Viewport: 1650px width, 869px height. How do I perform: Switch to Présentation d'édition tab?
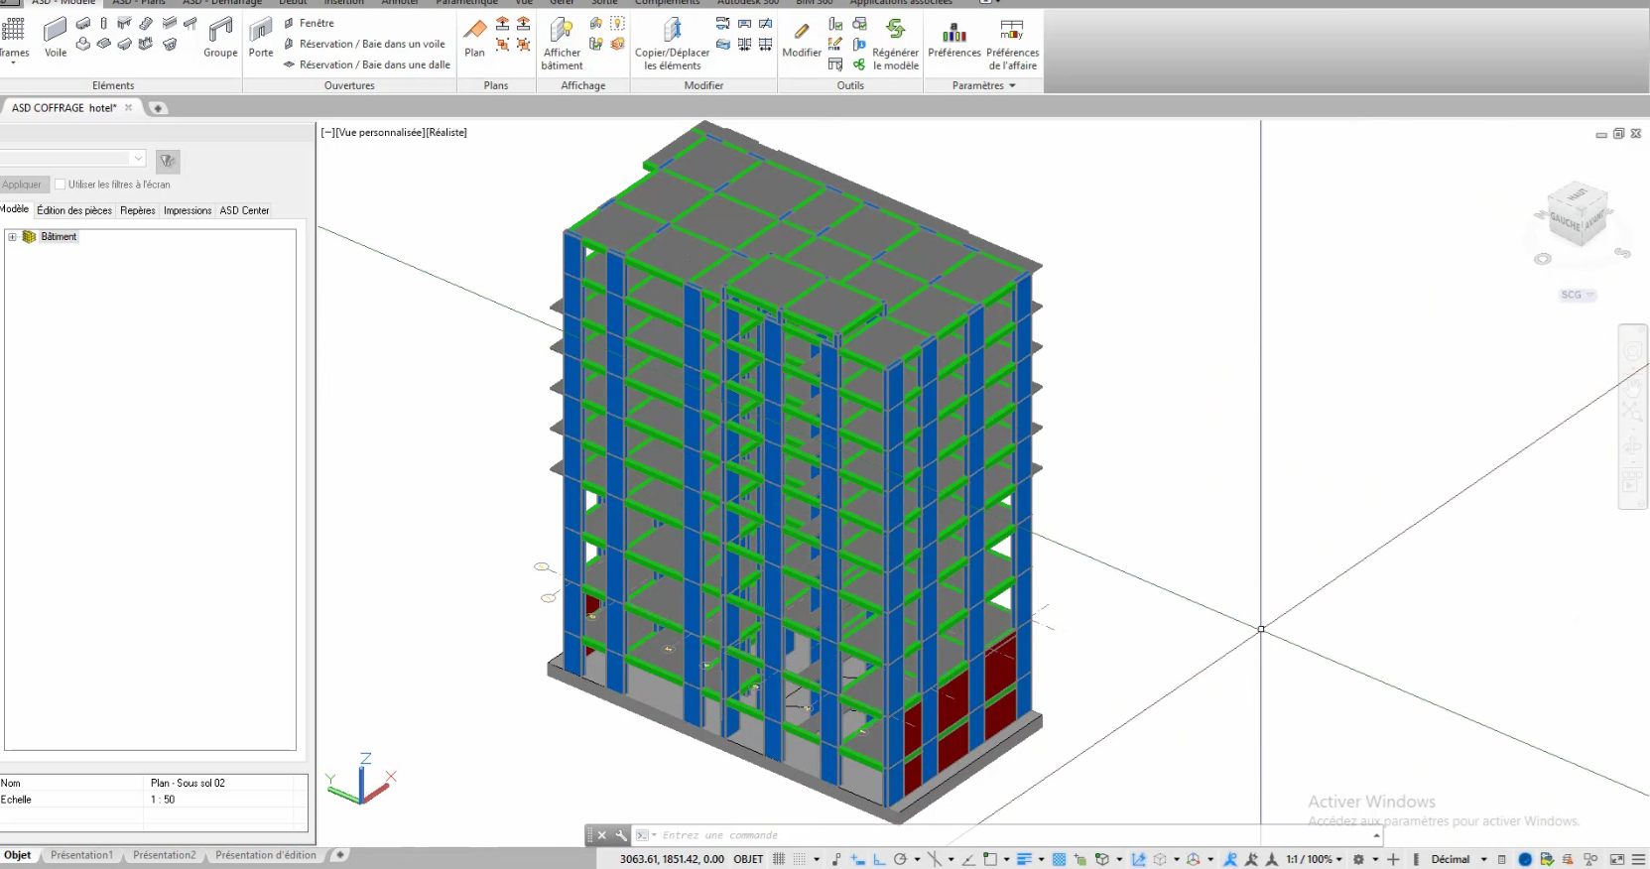[x=266, y=855]
